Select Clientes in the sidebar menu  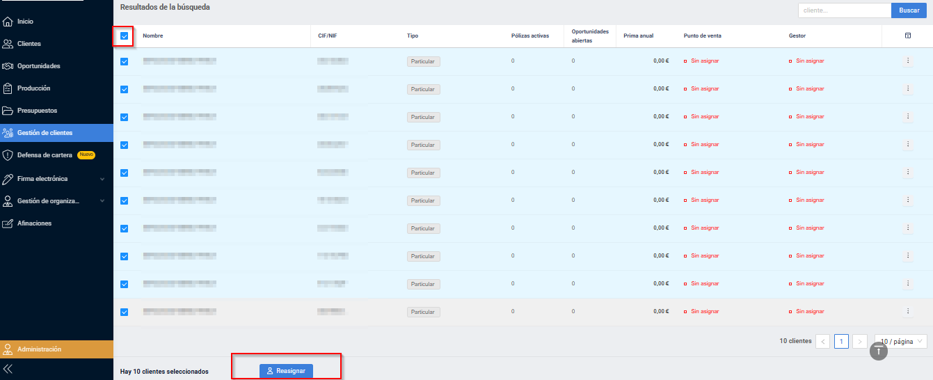click(29, 44)
